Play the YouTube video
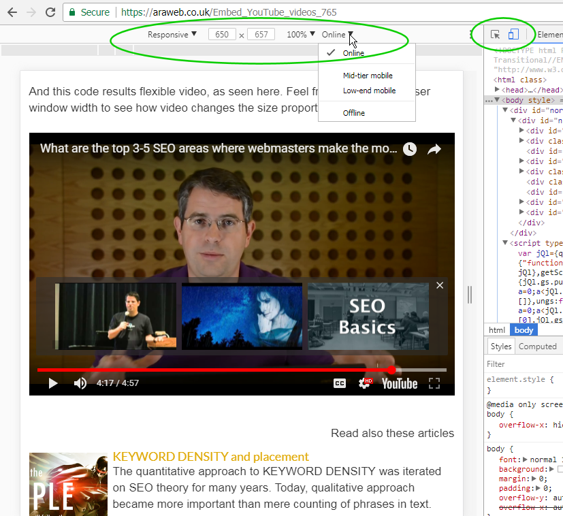 (x=52, y=383)
